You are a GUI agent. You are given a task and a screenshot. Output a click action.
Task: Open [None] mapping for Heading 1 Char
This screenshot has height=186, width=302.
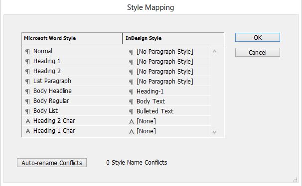146,131
